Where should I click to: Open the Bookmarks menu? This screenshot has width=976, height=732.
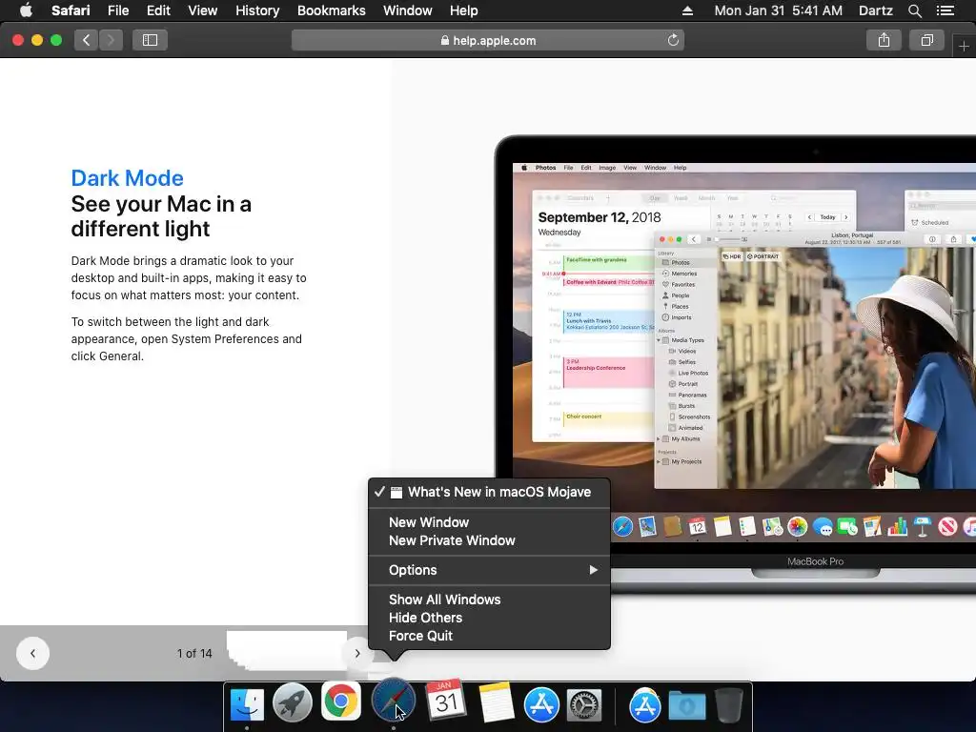point(331,10)
